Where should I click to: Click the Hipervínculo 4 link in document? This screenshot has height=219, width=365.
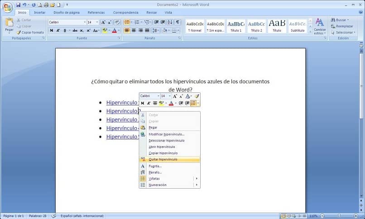coord(123,128)
